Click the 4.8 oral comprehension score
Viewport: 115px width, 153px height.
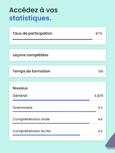click(x=100, y=119)
